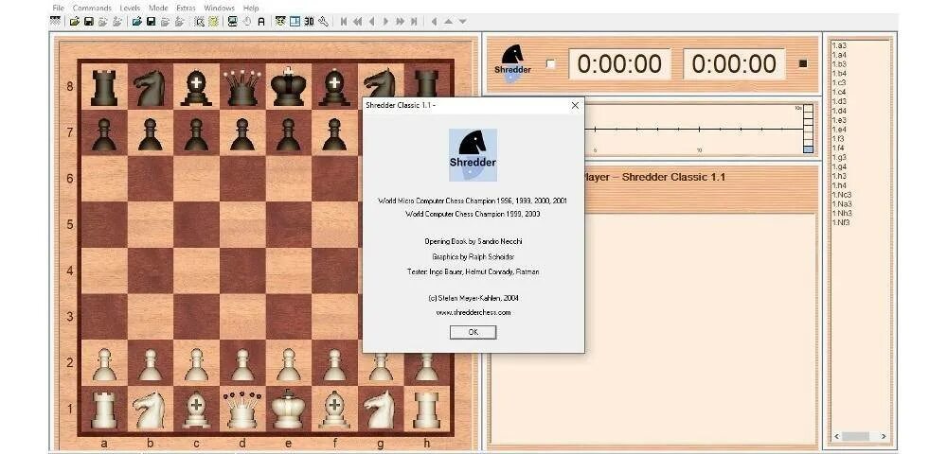Click the www.shredderchess.com link
This screenshot has height=454, width=947.
click(473, 312)
